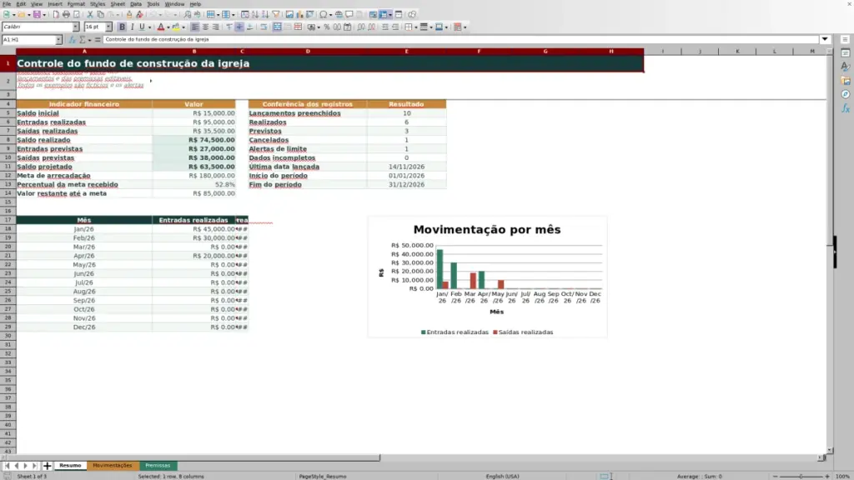Image resolution: width=854 pixels, height=480 pixels.
Task: Click the AutoFilter funnel icon
Action: tap(276, 15)
